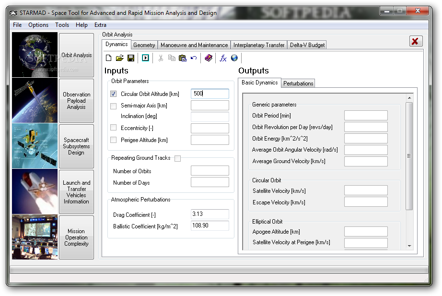This screenshot has height=296, width=442.
Task: Select the Dynamics tab
Action: coord(116,44)
